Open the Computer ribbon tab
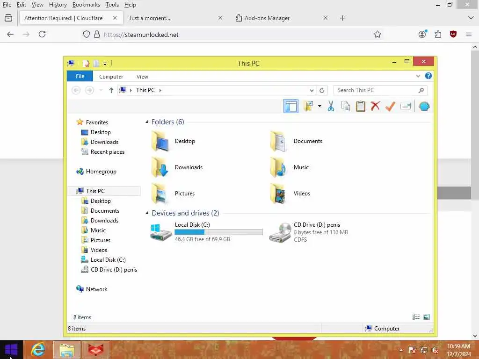The width and height of the screenshot is (479, 359). (111, 77)
